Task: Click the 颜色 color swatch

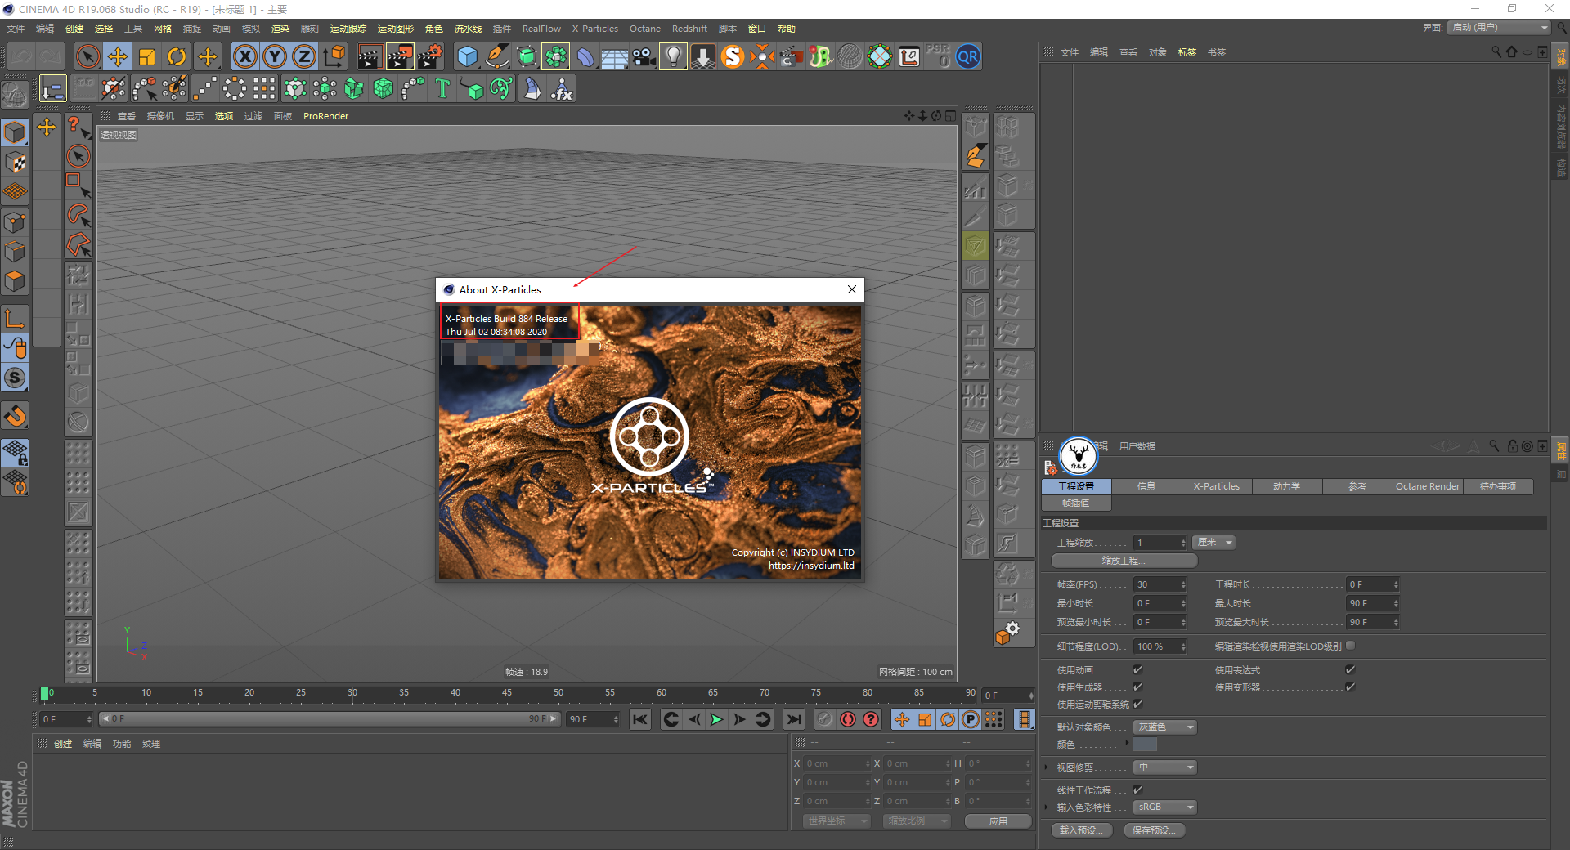Action: [1145, 745]
